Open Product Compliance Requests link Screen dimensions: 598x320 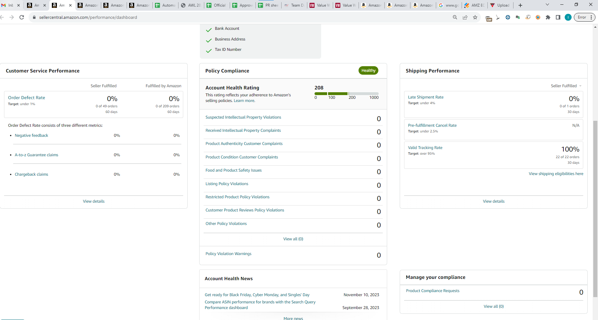click(432, 291)
